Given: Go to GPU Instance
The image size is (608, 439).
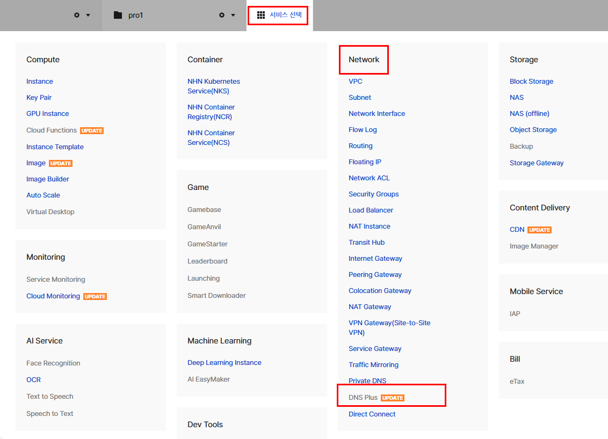Looking at the screenshot, I should 48,114.
